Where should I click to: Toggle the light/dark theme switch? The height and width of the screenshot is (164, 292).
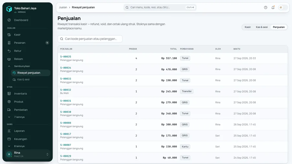(283, 7)
